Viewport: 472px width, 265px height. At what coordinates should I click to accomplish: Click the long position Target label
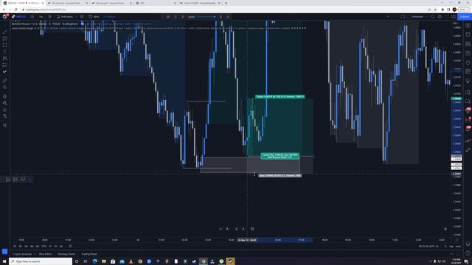pos(280,96)
